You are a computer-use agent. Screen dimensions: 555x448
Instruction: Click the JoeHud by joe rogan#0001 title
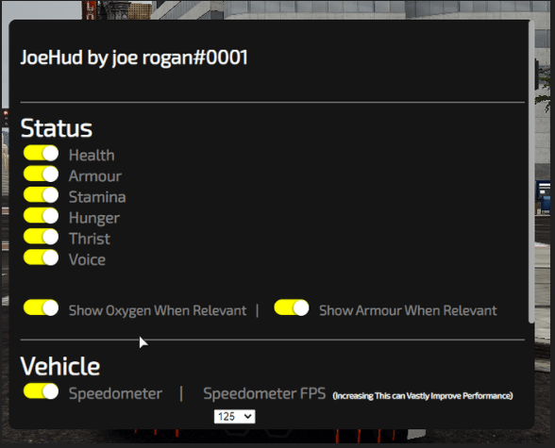click(134, 58)
